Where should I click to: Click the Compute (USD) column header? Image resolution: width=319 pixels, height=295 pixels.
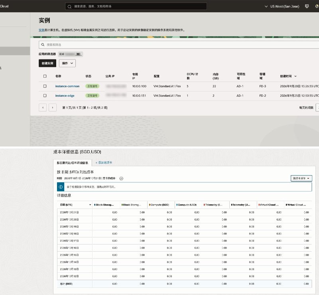tap(188, 205)
